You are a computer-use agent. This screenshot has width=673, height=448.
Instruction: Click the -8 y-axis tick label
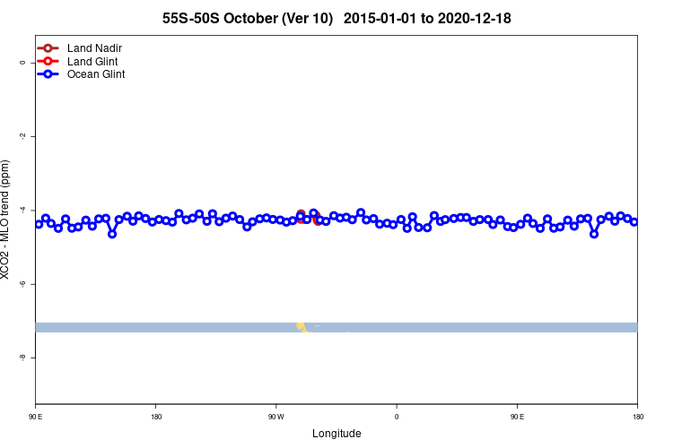coord(22,358)
